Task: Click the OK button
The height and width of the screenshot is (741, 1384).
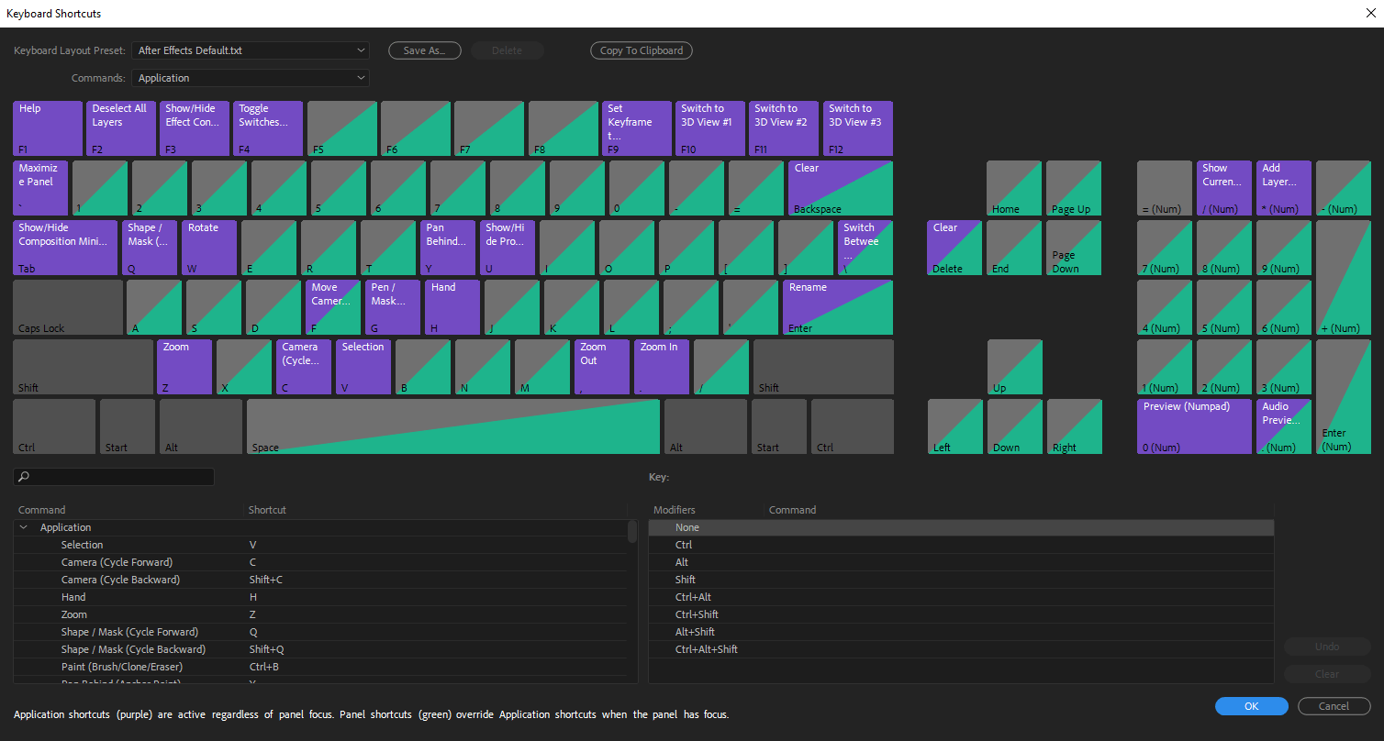Action: [1250, 705]
